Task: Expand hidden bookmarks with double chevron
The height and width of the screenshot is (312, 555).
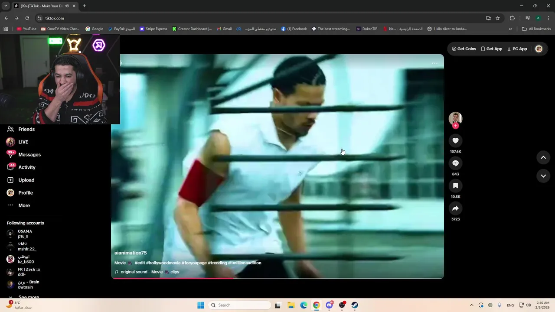Action: point(510,29)
